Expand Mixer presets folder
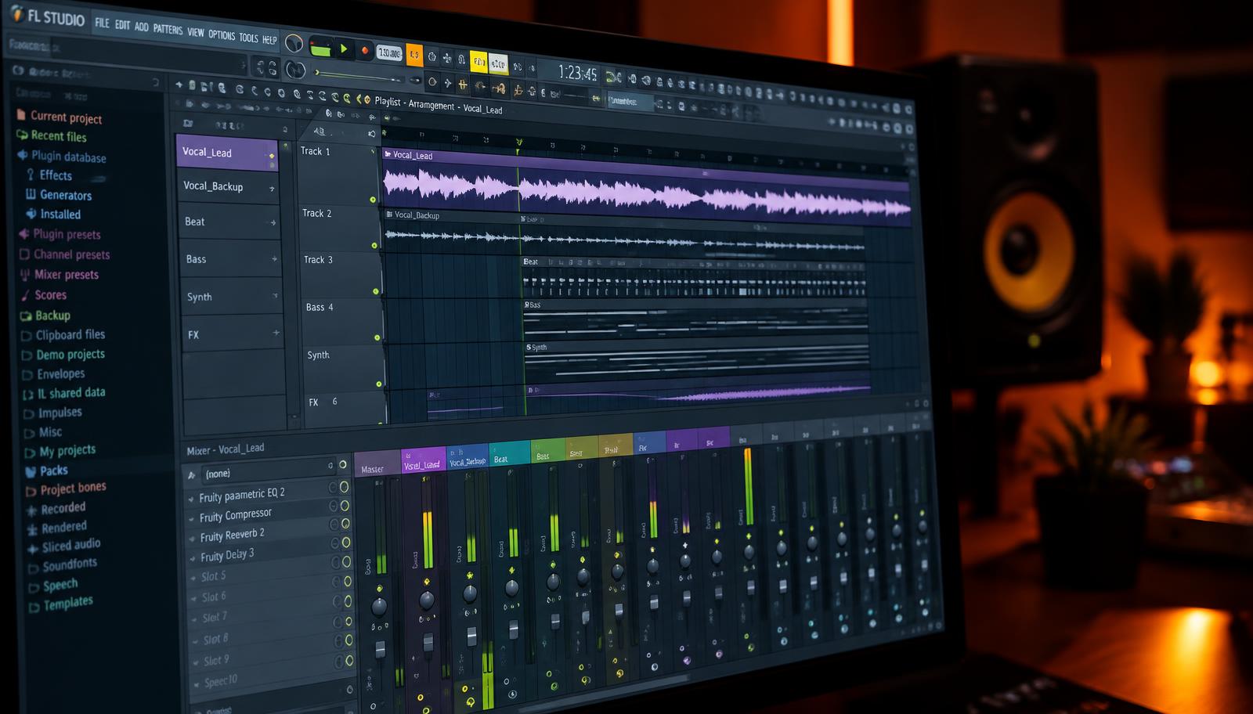The width and height of the screenshot is (1253, 714). point(60,275)
